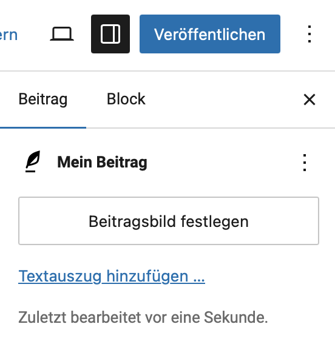335x341 pixels.
Task: Click Beitragsbild festlegen button
Action: click(169, 221)
